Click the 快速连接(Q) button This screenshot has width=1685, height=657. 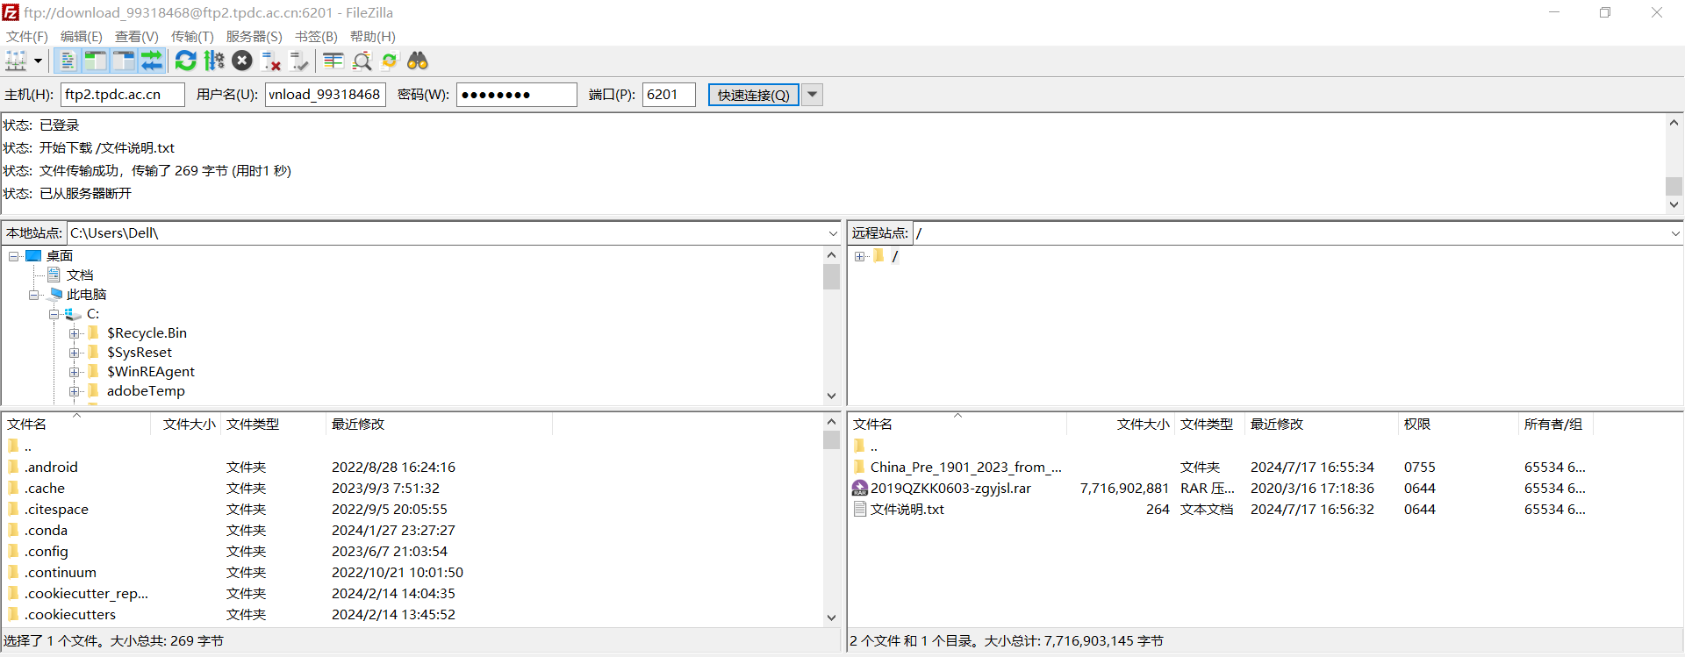coord(753,95)
